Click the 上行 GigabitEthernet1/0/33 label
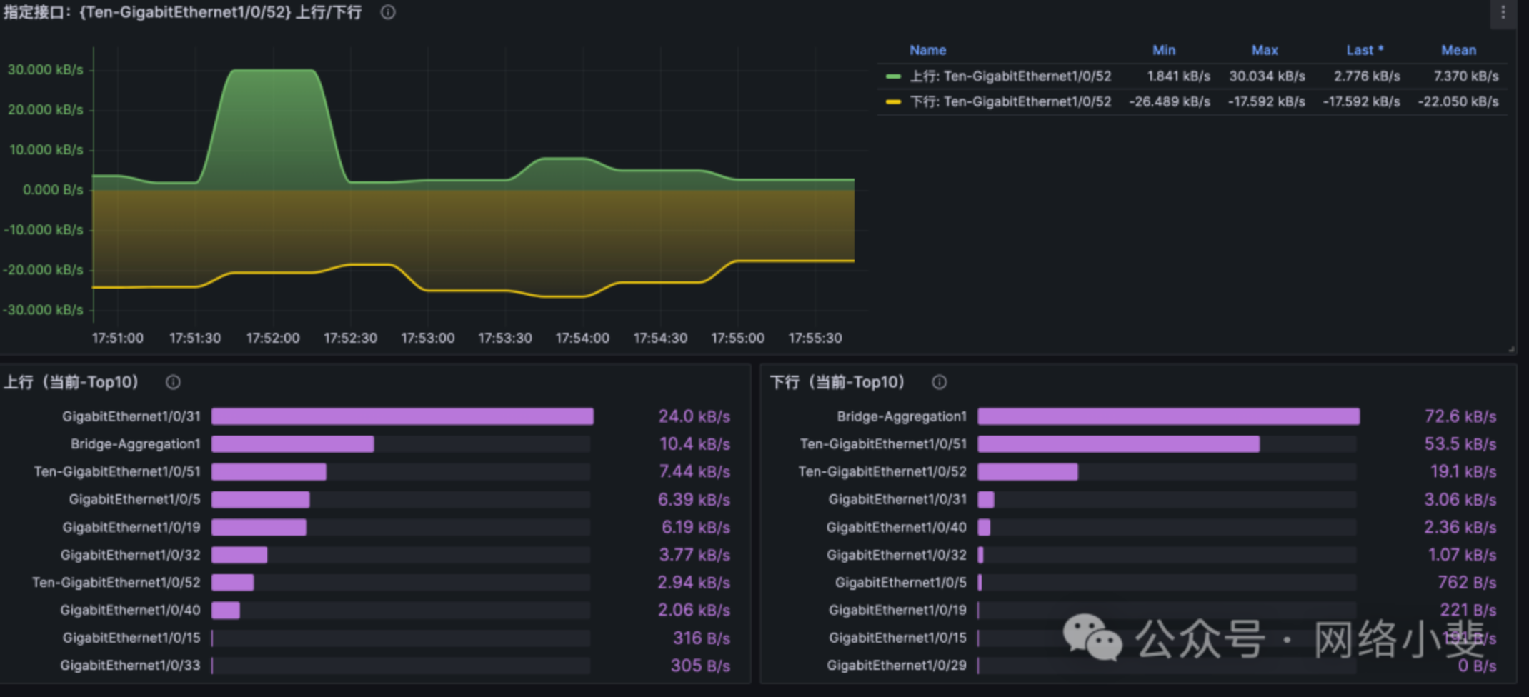Screen dimensions: 1529x697 (x=130, y=666)
